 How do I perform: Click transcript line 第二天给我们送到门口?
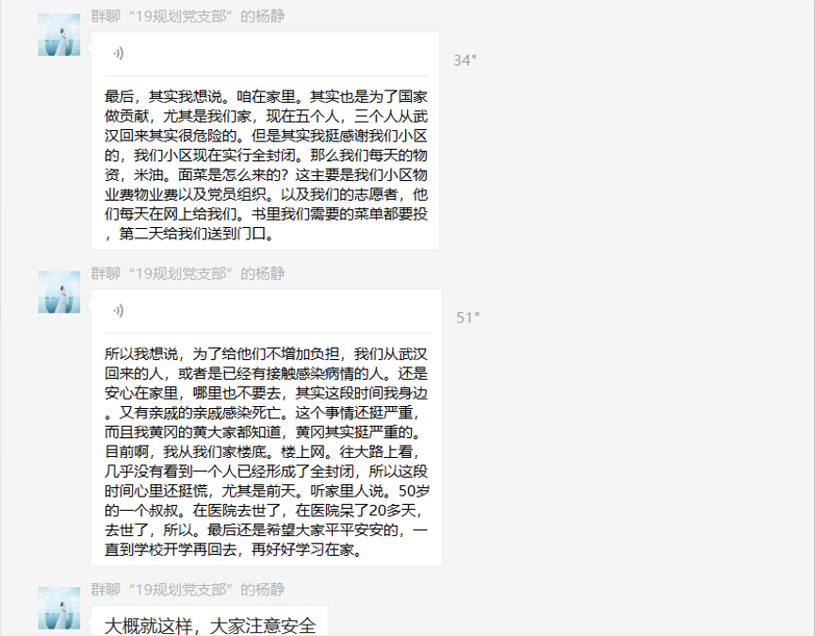click(x=189, y=234)
